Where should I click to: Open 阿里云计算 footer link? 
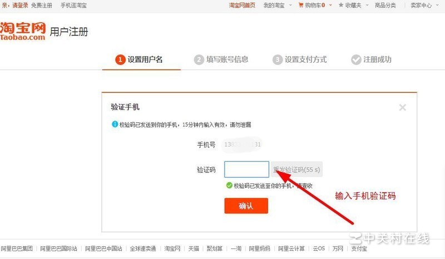coord(291,248)
